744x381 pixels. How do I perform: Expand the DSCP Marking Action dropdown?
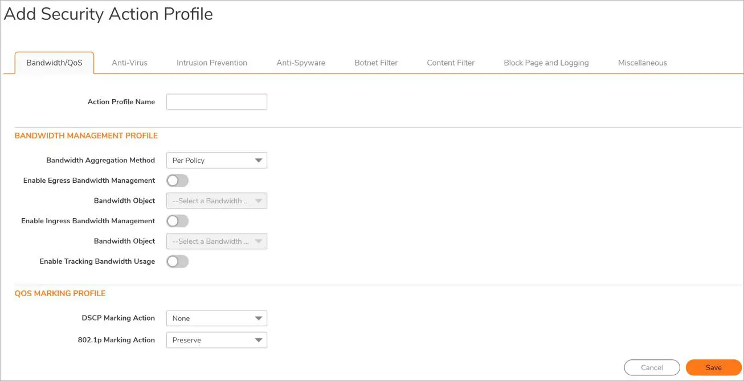point(216,318)
